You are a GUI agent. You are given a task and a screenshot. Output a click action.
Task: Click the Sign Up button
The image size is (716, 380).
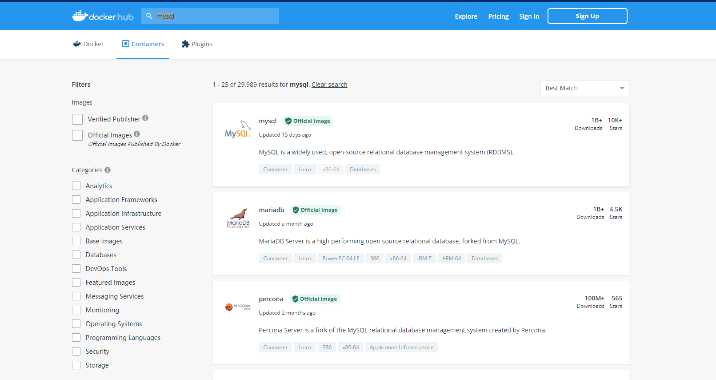point(588,16)
